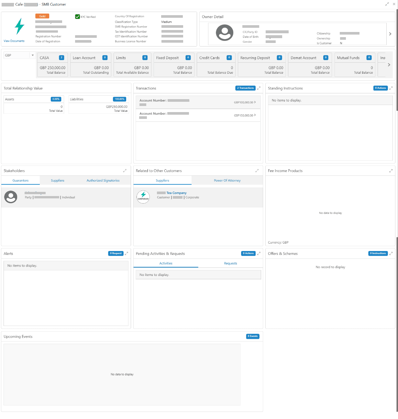Click 'GBP 250,000.00' CASA total balance
The image size is (398, 419).
tap(52, 68)
